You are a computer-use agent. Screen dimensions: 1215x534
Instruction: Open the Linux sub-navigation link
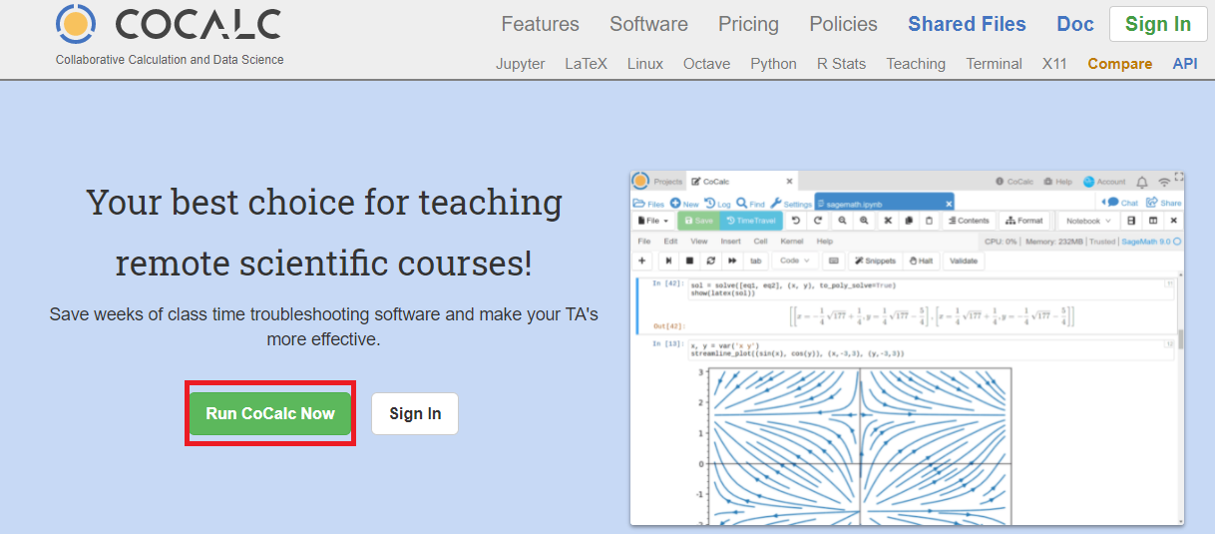[x=645, y=64]
